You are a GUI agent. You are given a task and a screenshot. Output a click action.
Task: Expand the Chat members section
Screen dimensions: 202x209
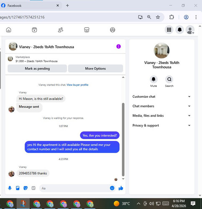(161, 106)
